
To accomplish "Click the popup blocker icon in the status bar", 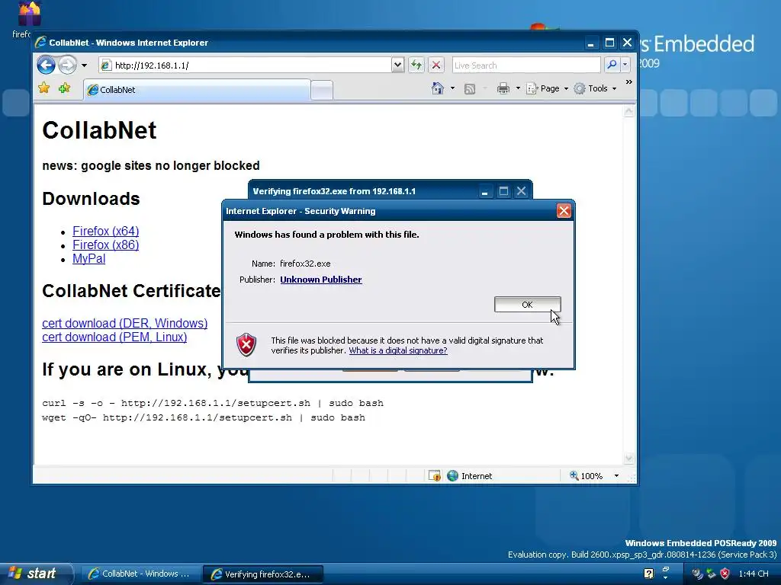I will click(x=434, y=476).
